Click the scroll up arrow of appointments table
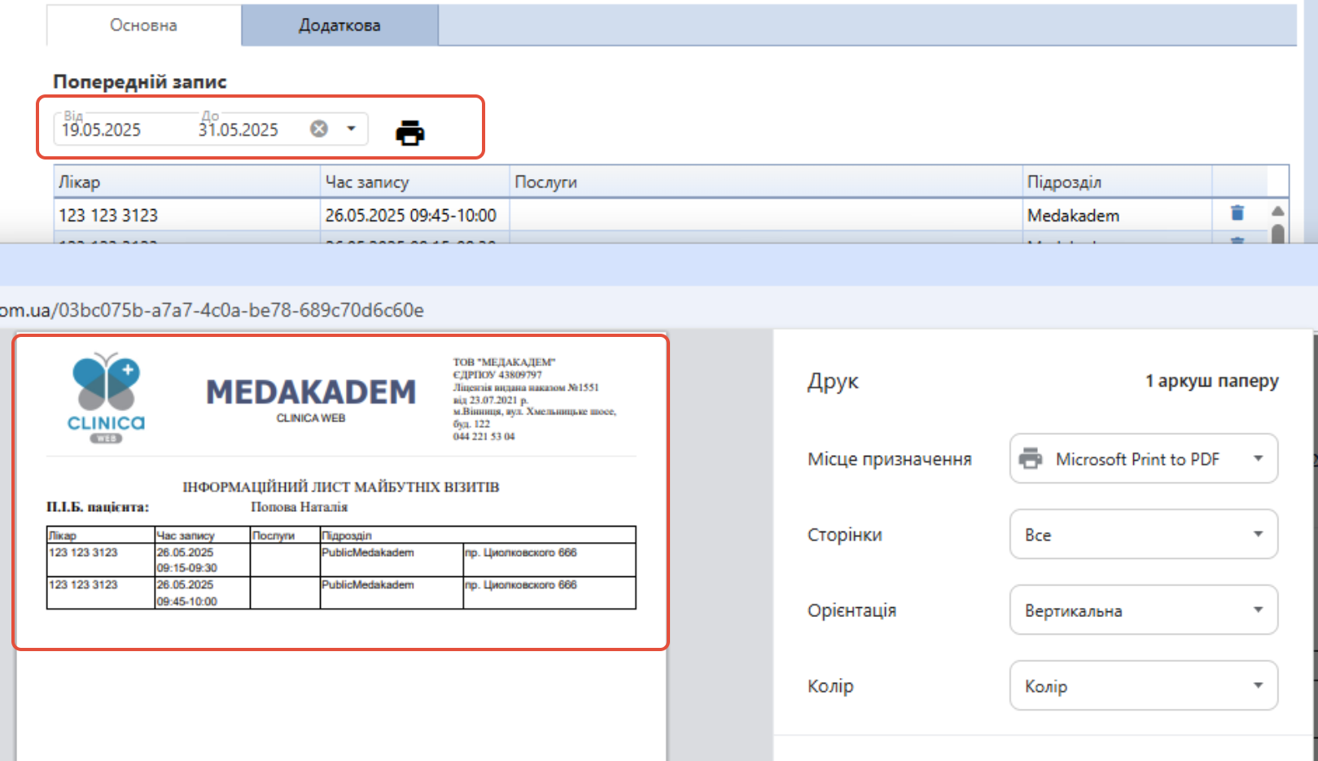The image size is (1318, 761). tap(1278, 211)
